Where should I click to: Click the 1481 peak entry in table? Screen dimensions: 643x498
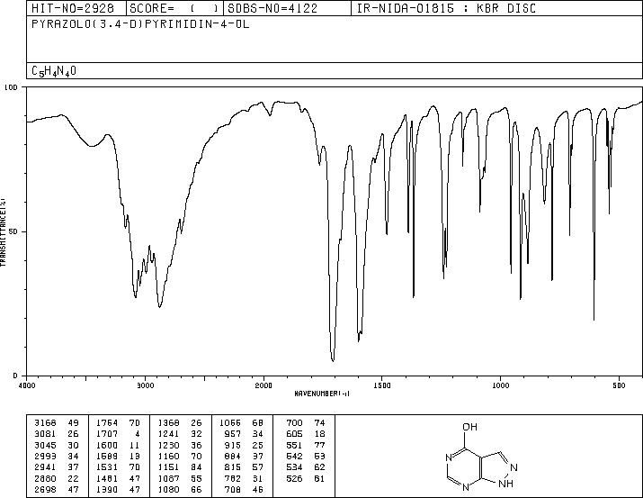(118, 478)
